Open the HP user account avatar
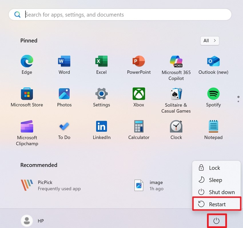 coord(27,221)
